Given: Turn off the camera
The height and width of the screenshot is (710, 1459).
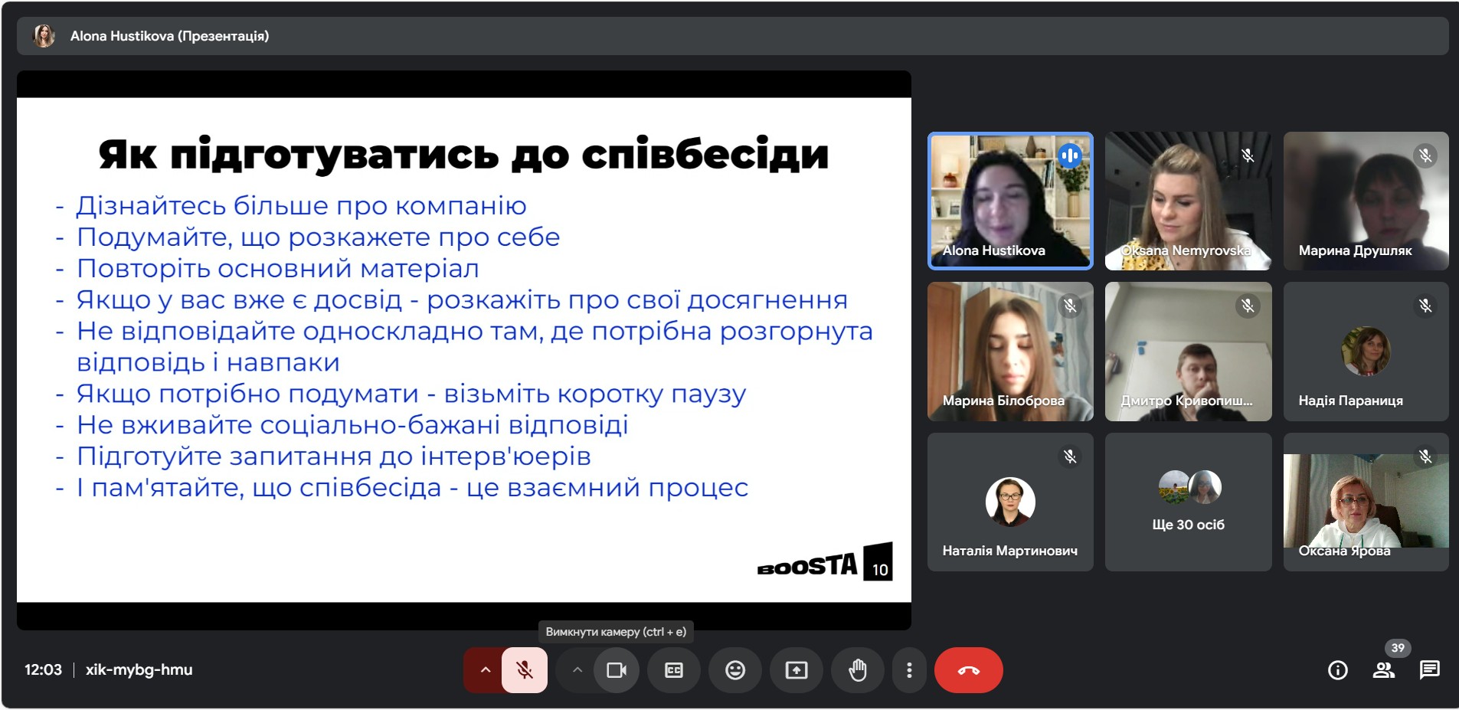Looking at the screenshot, I should [x=617, y=670].
